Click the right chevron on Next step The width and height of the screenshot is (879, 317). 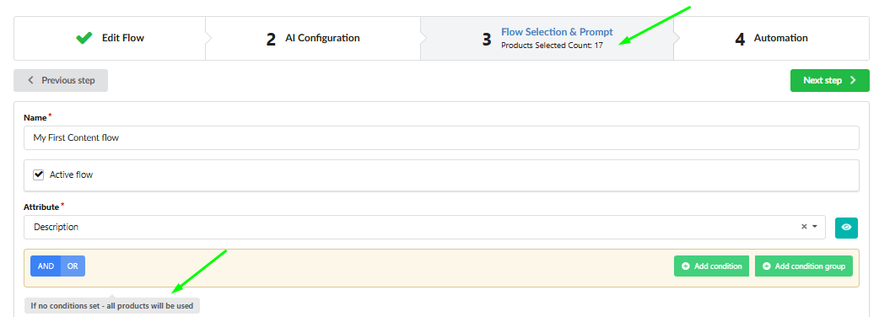(x=853, y=80)
